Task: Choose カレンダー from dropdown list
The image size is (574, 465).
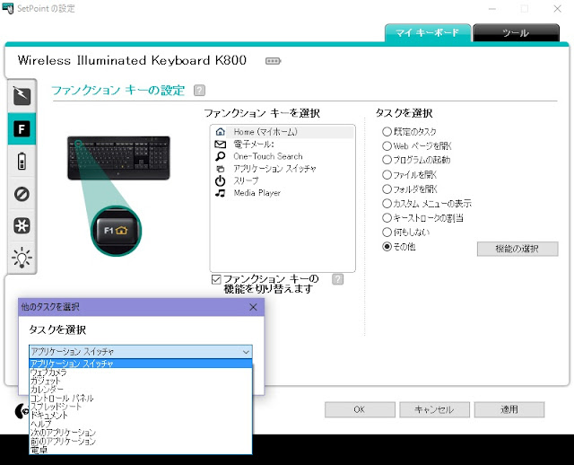Action: (x=141, y=390)
